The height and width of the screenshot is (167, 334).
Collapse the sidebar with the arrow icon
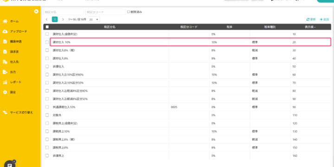tap(36, 11)
